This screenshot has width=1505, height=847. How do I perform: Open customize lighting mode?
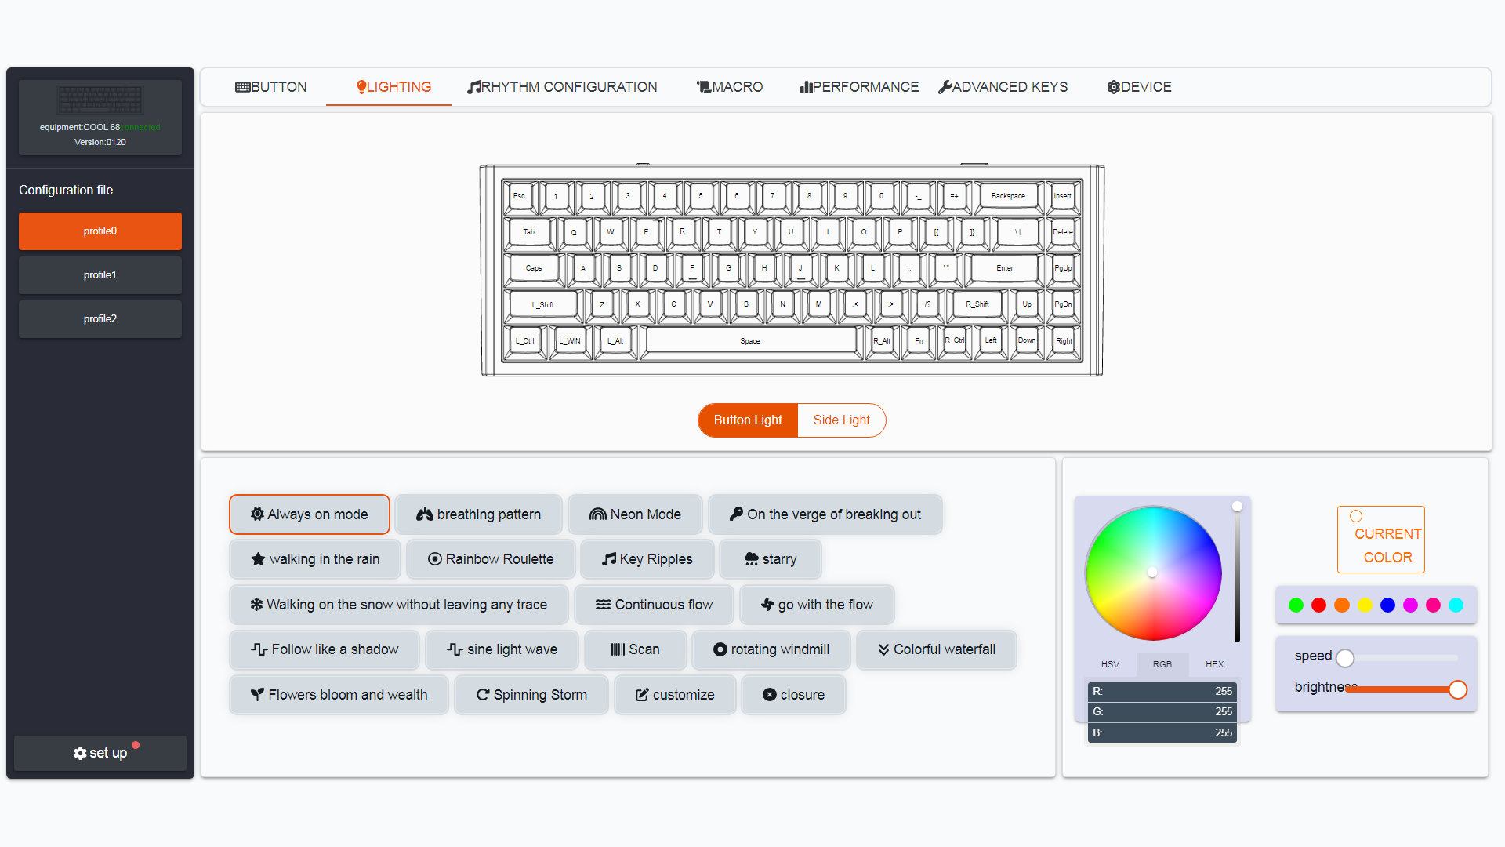[x=675, y=695]
